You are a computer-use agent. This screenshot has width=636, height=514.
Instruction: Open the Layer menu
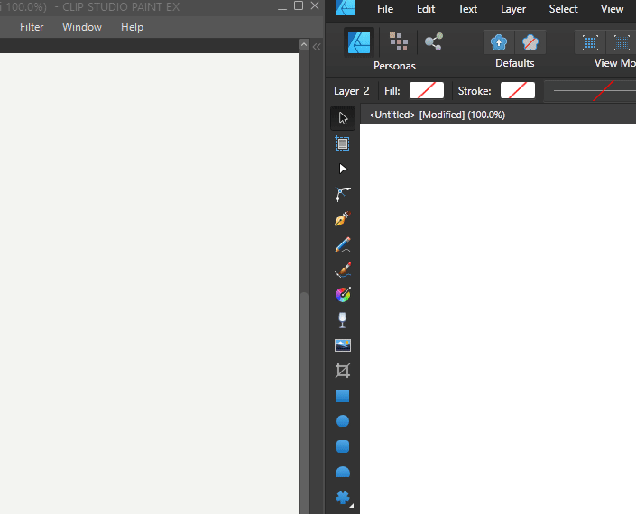[513, 9]
